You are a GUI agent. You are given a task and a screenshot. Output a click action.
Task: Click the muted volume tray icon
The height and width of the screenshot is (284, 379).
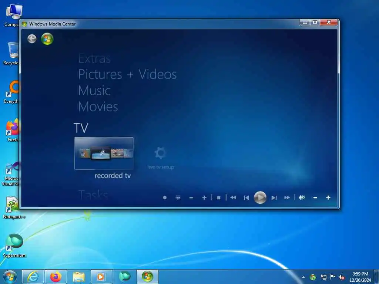tap(342, 277)
